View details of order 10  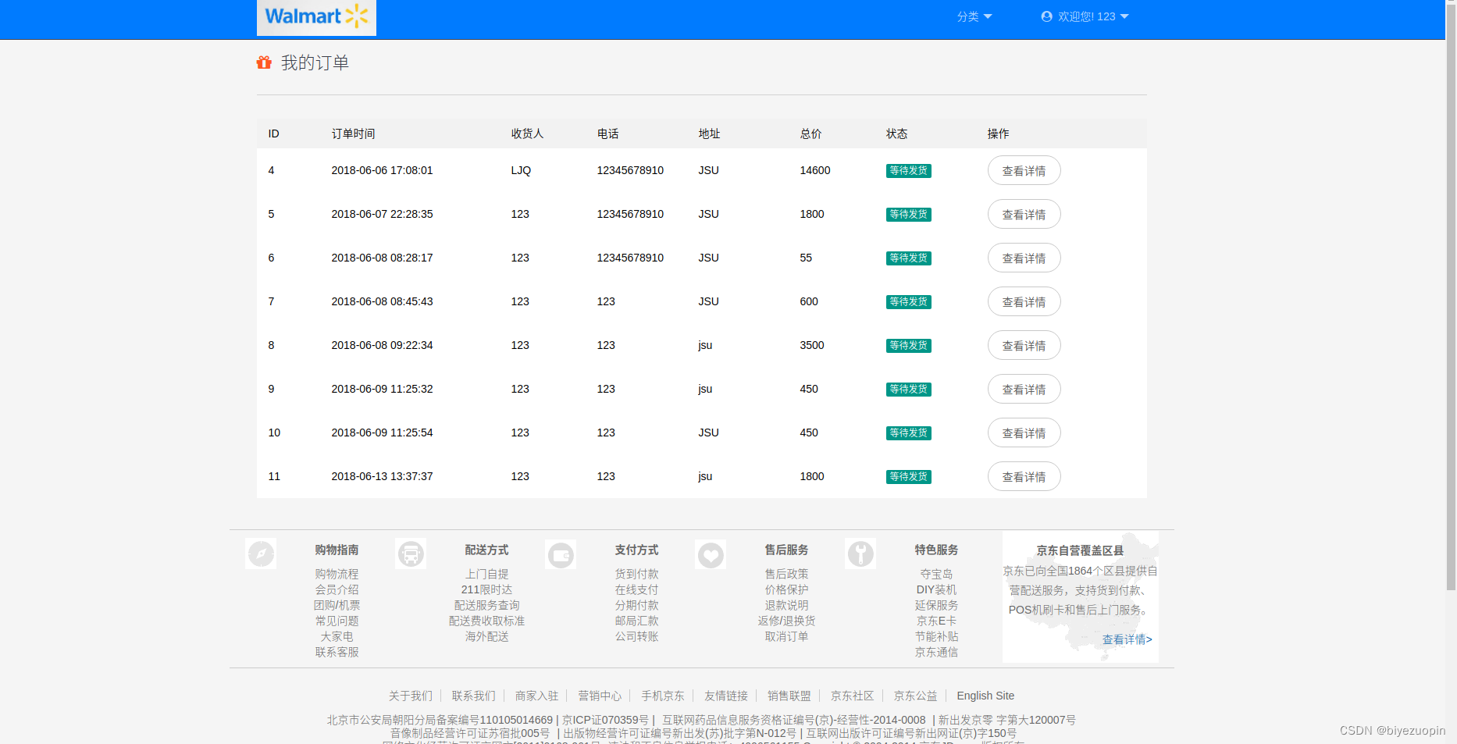point(1024,433)
